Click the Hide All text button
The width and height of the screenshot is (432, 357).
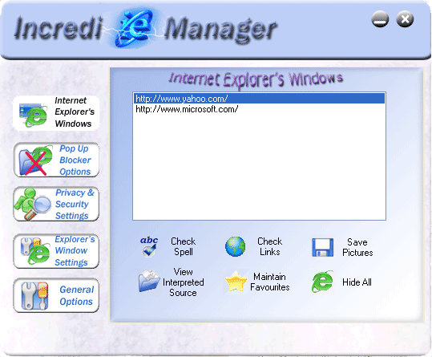(357, 282)
